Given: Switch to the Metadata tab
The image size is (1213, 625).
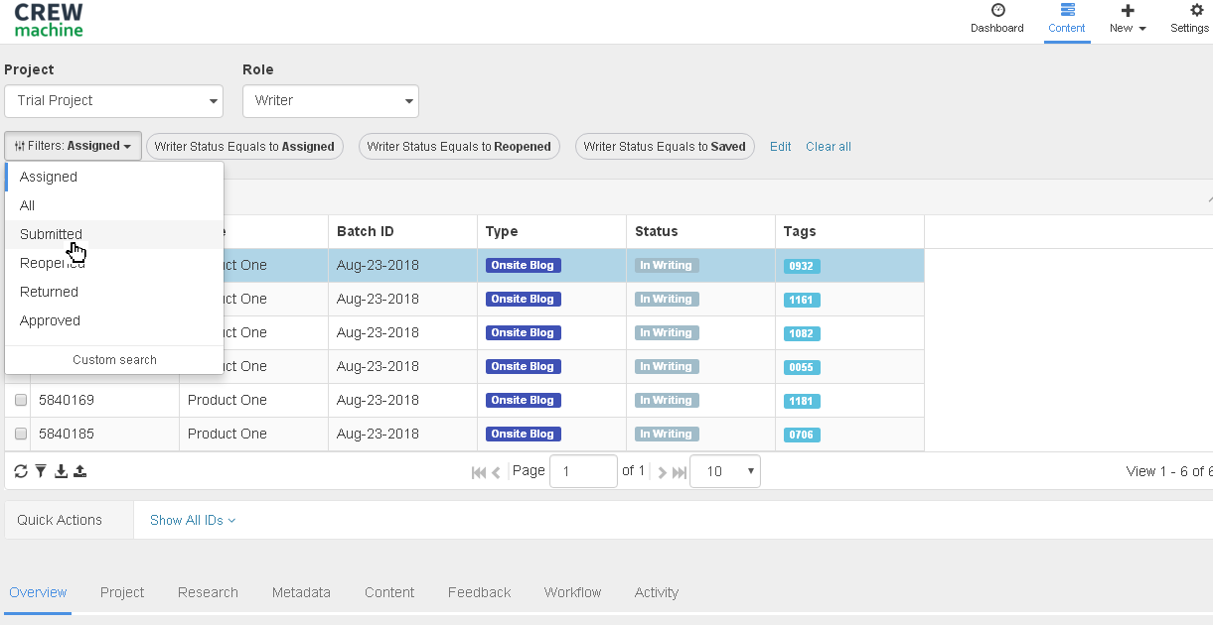Looking at the screenshot, I should [x=301, y=592].
